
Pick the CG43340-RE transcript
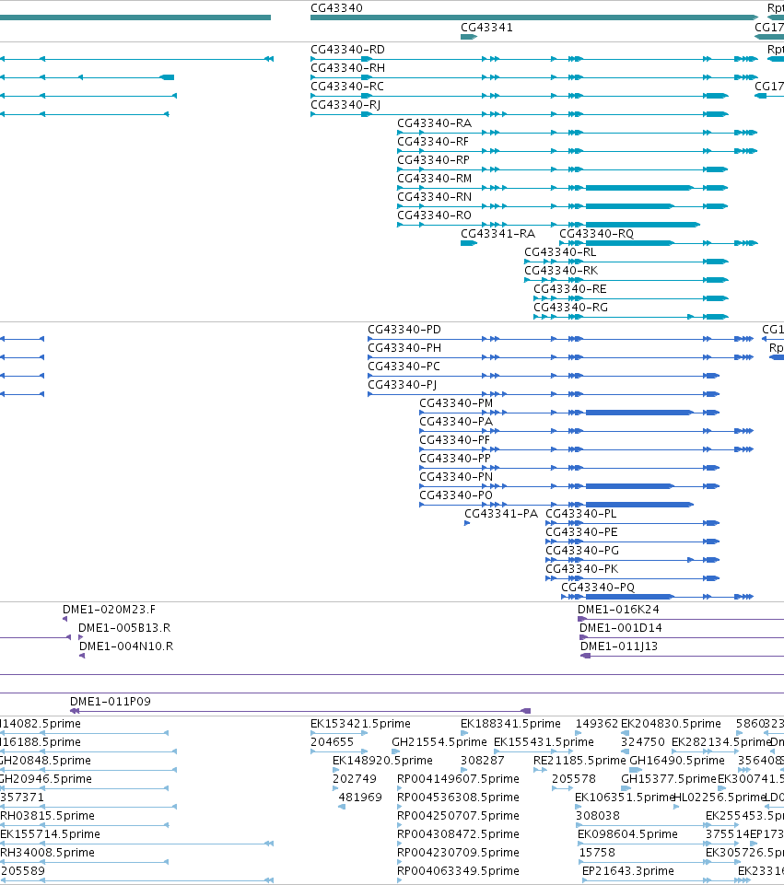point(570,289)
